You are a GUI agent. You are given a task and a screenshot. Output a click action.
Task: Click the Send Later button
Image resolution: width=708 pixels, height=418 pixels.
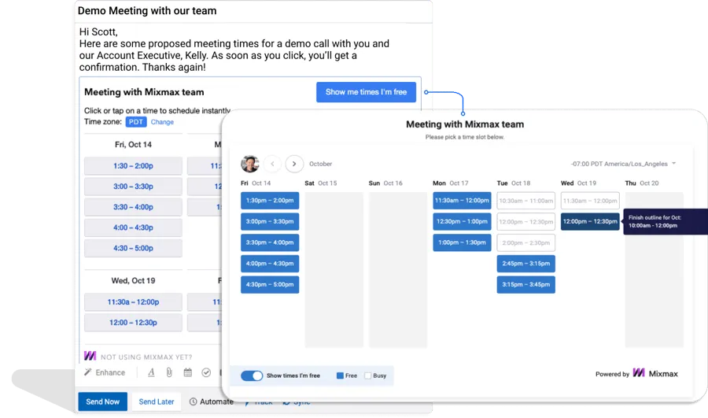click(x=157, y=401)
